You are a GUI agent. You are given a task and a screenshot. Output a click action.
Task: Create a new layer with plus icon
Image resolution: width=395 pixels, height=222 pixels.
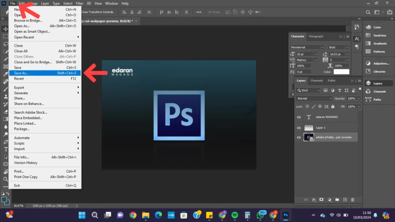tap(345, 200)
